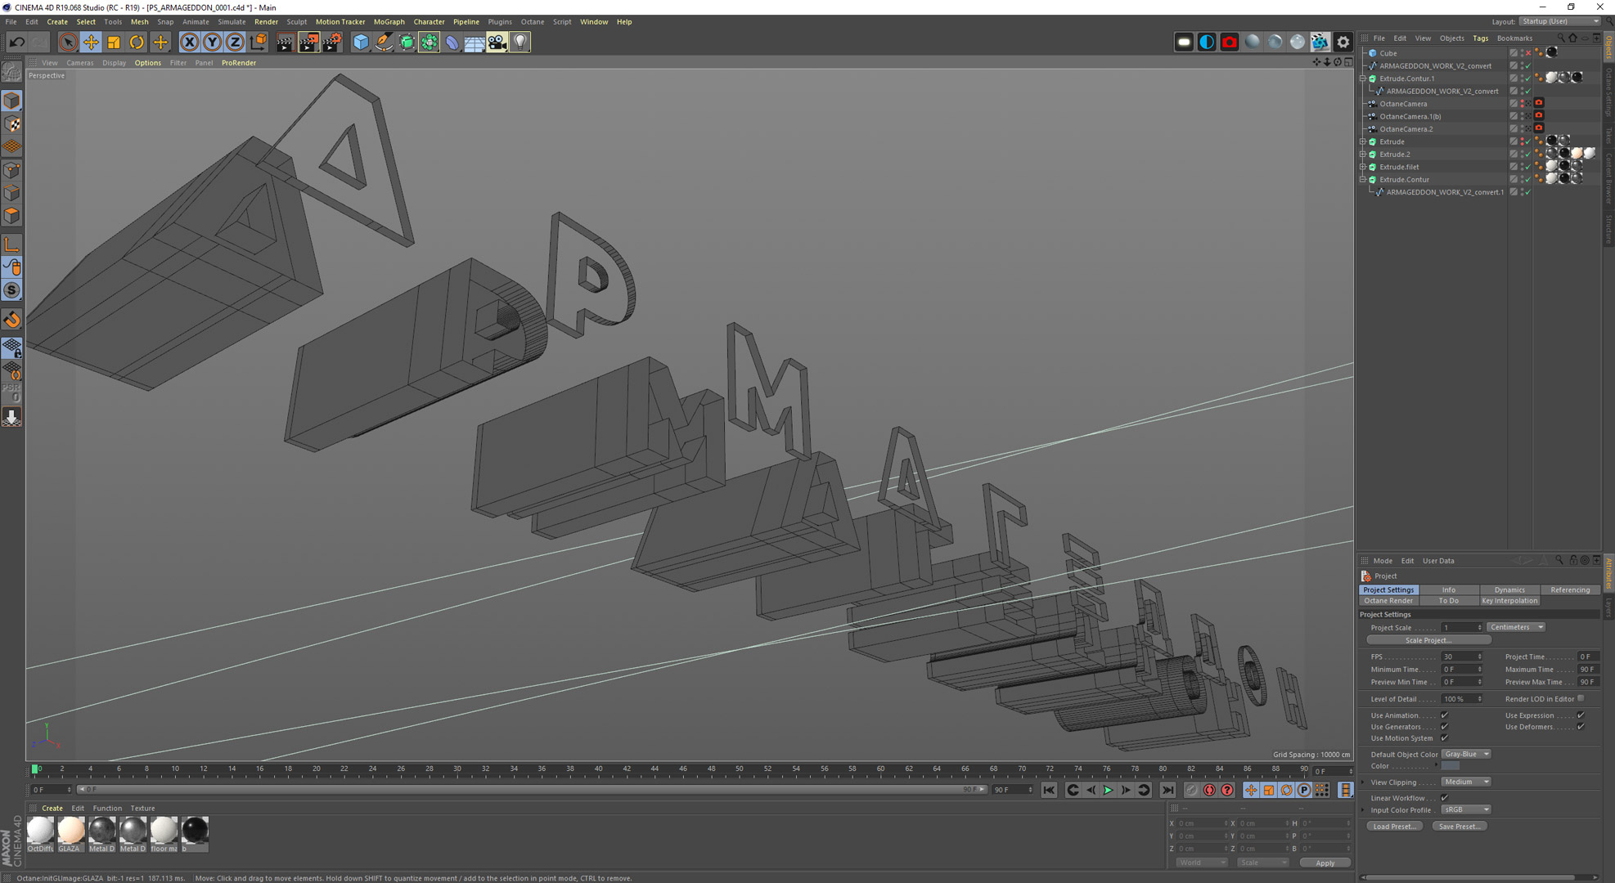Select the Rotate tool
Viewport: 1615px width, 883px height.
137,42
